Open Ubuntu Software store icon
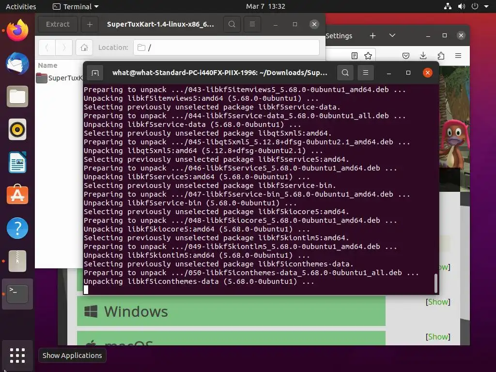This screenshot has width=496, height=372. (17, 195)
